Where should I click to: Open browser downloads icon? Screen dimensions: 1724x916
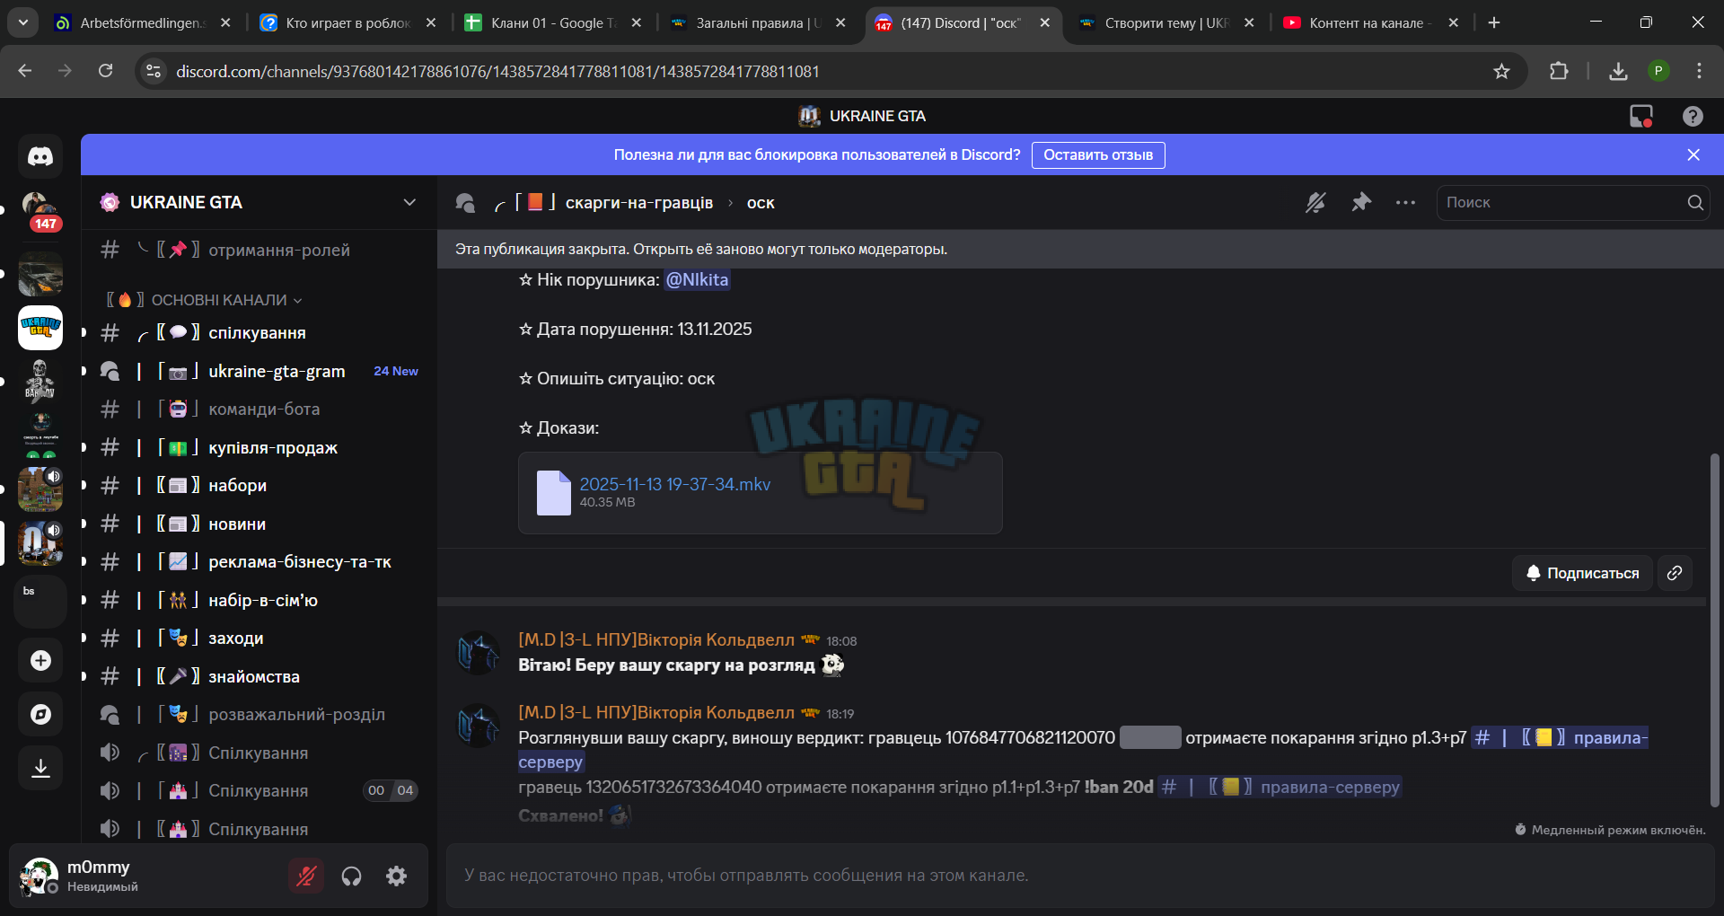click(x=1618, y=71)
